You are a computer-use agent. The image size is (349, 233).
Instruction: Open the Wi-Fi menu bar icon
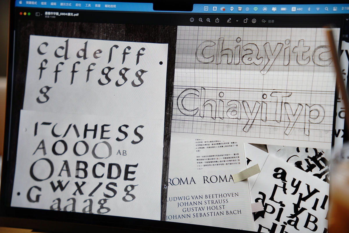point(318,9)
